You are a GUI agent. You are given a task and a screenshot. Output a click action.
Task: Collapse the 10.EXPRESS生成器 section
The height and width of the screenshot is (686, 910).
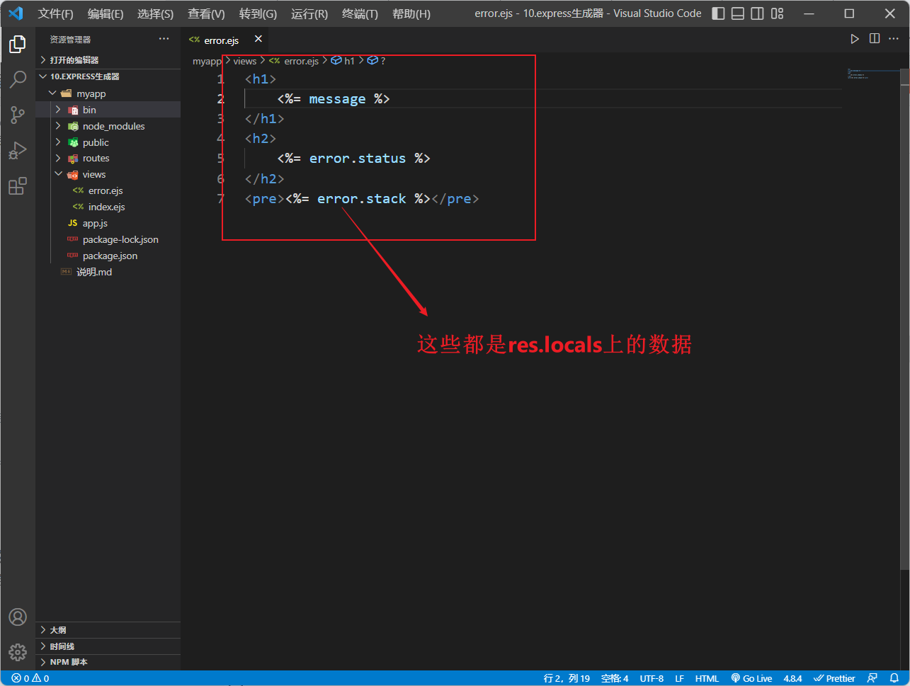108,76
